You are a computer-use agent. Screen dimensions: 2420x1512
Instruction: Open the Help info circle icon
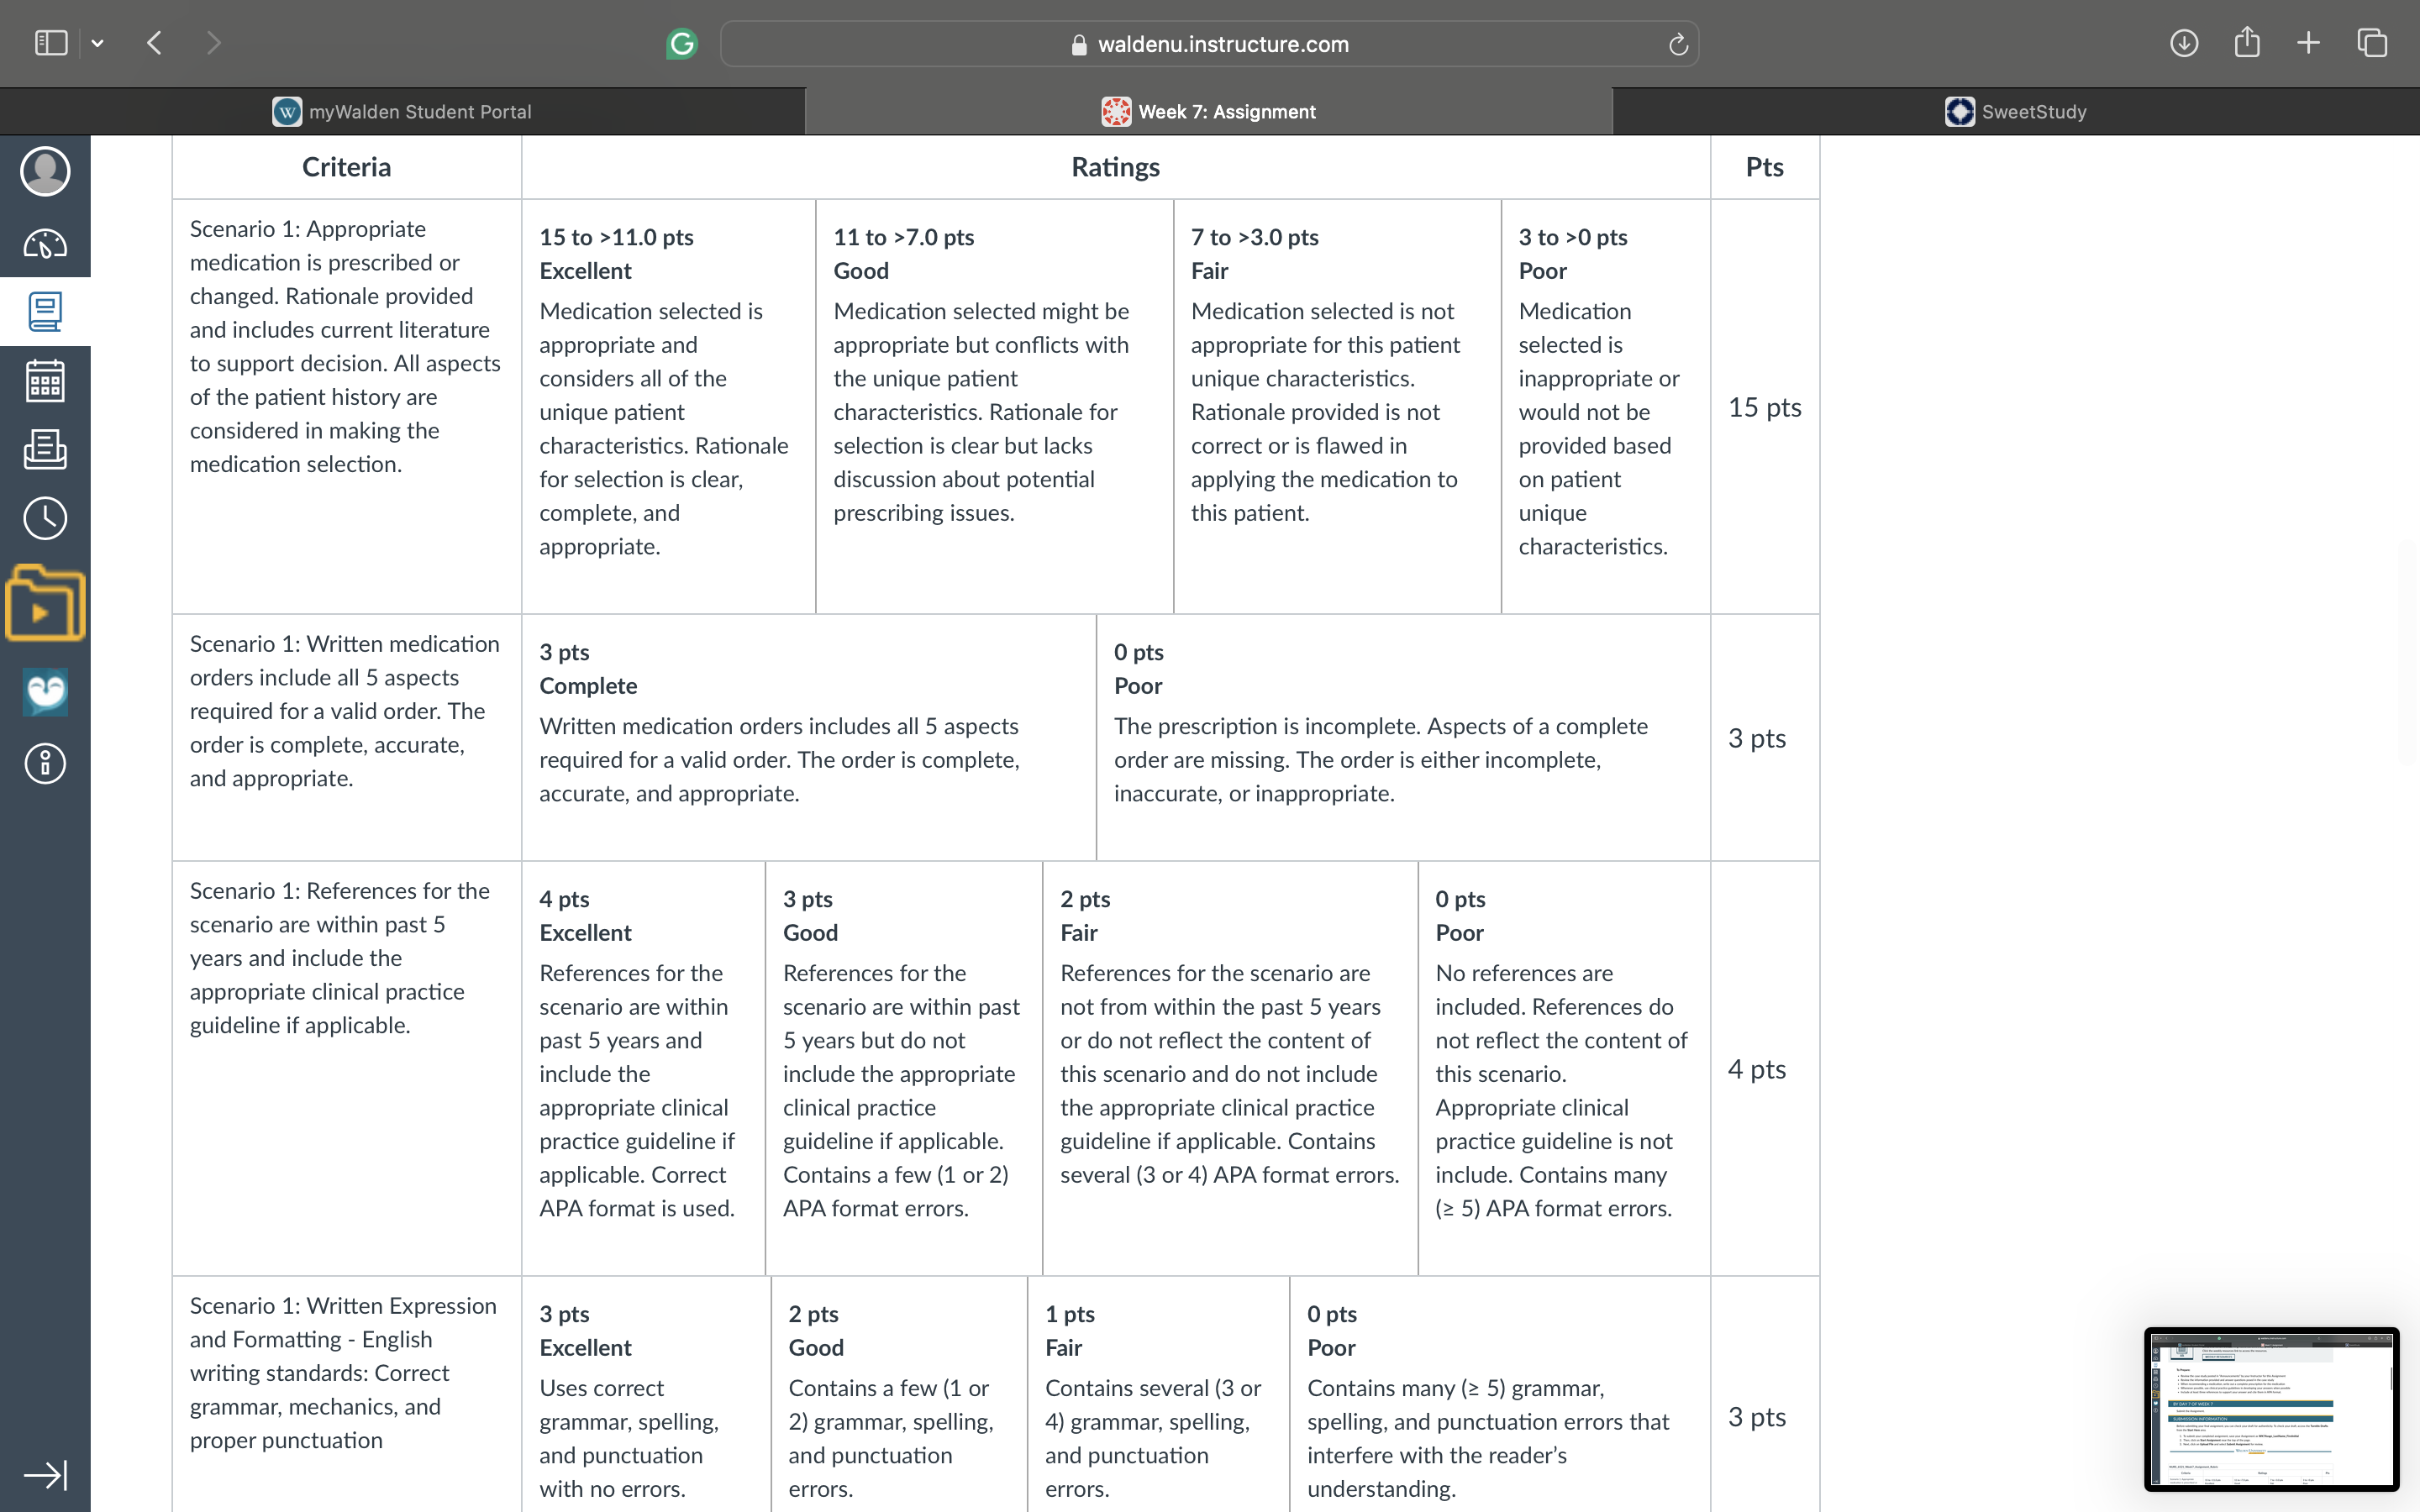pos(45,763)
